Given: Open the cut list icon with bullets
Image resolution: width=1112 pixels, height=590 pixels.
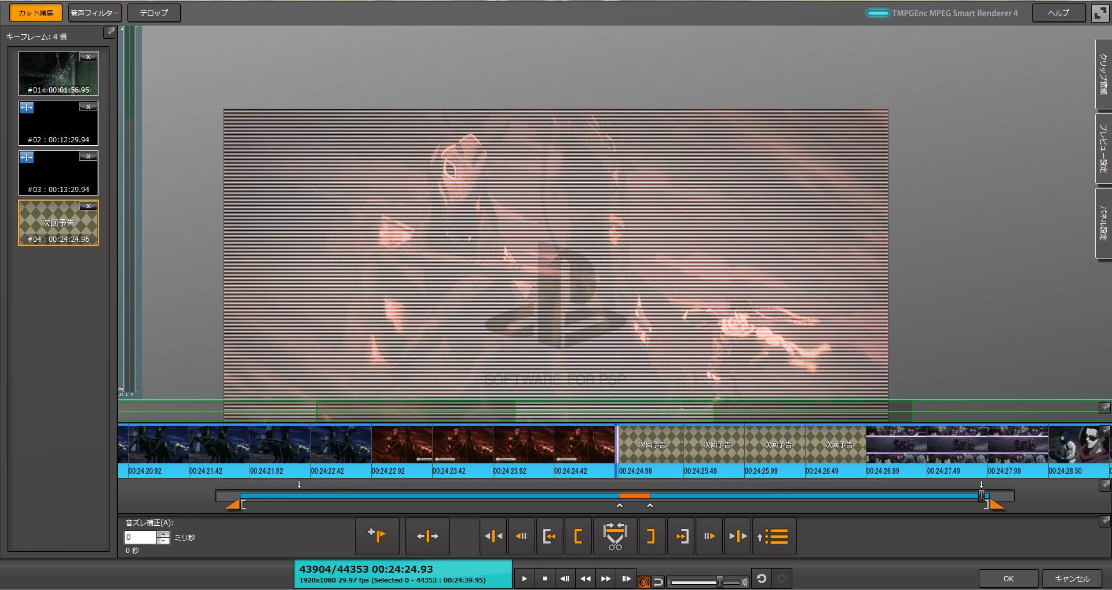Looking at the screenshot, I should pyautogui.click(x=774, y=536).
